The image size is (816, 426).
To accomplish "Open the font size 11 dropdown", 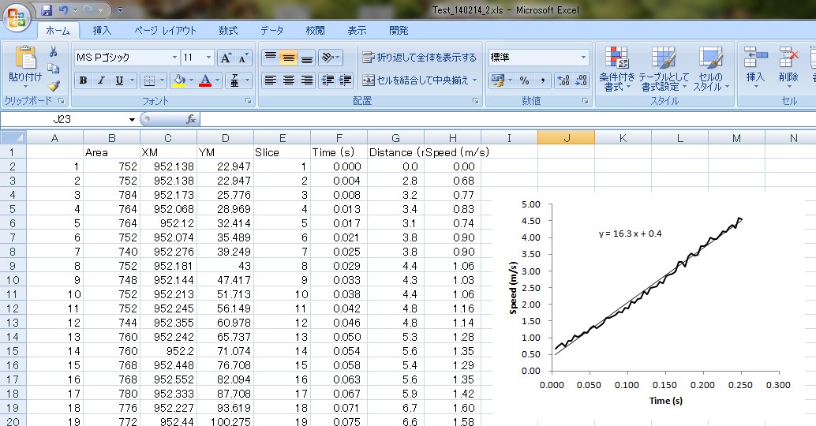I will click(x=208, y=58).
